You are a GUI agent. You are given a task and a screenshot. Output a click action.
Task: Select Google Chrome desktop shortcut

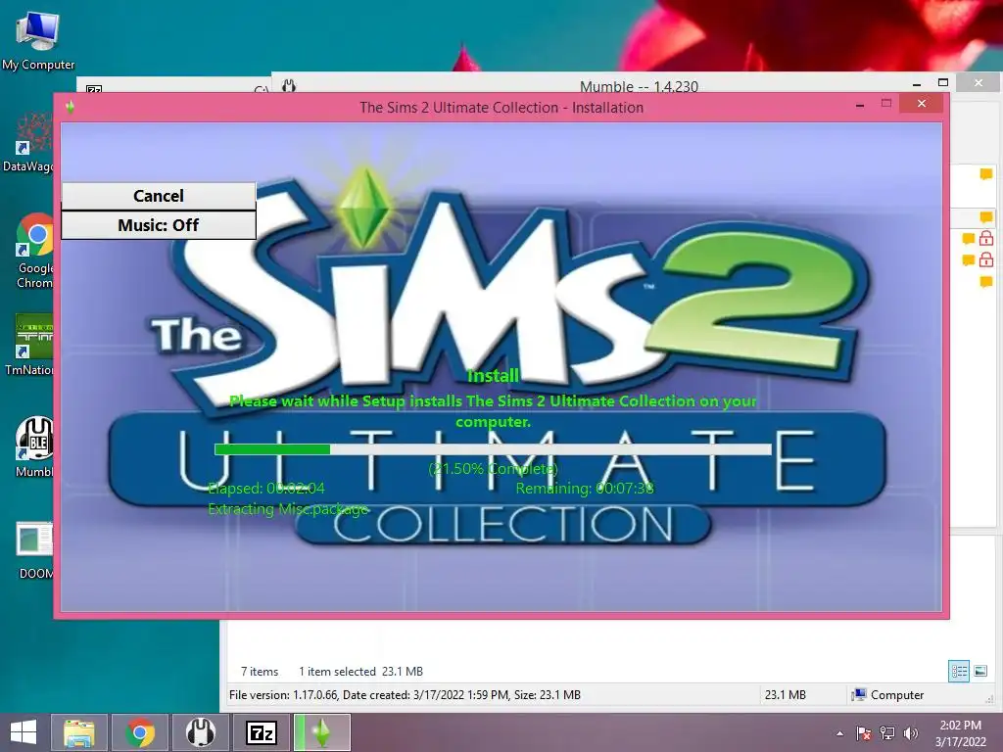tap(34, 251)
